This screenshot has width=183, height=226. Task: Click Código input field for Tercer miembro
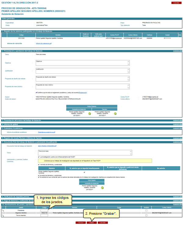(44, 216)
